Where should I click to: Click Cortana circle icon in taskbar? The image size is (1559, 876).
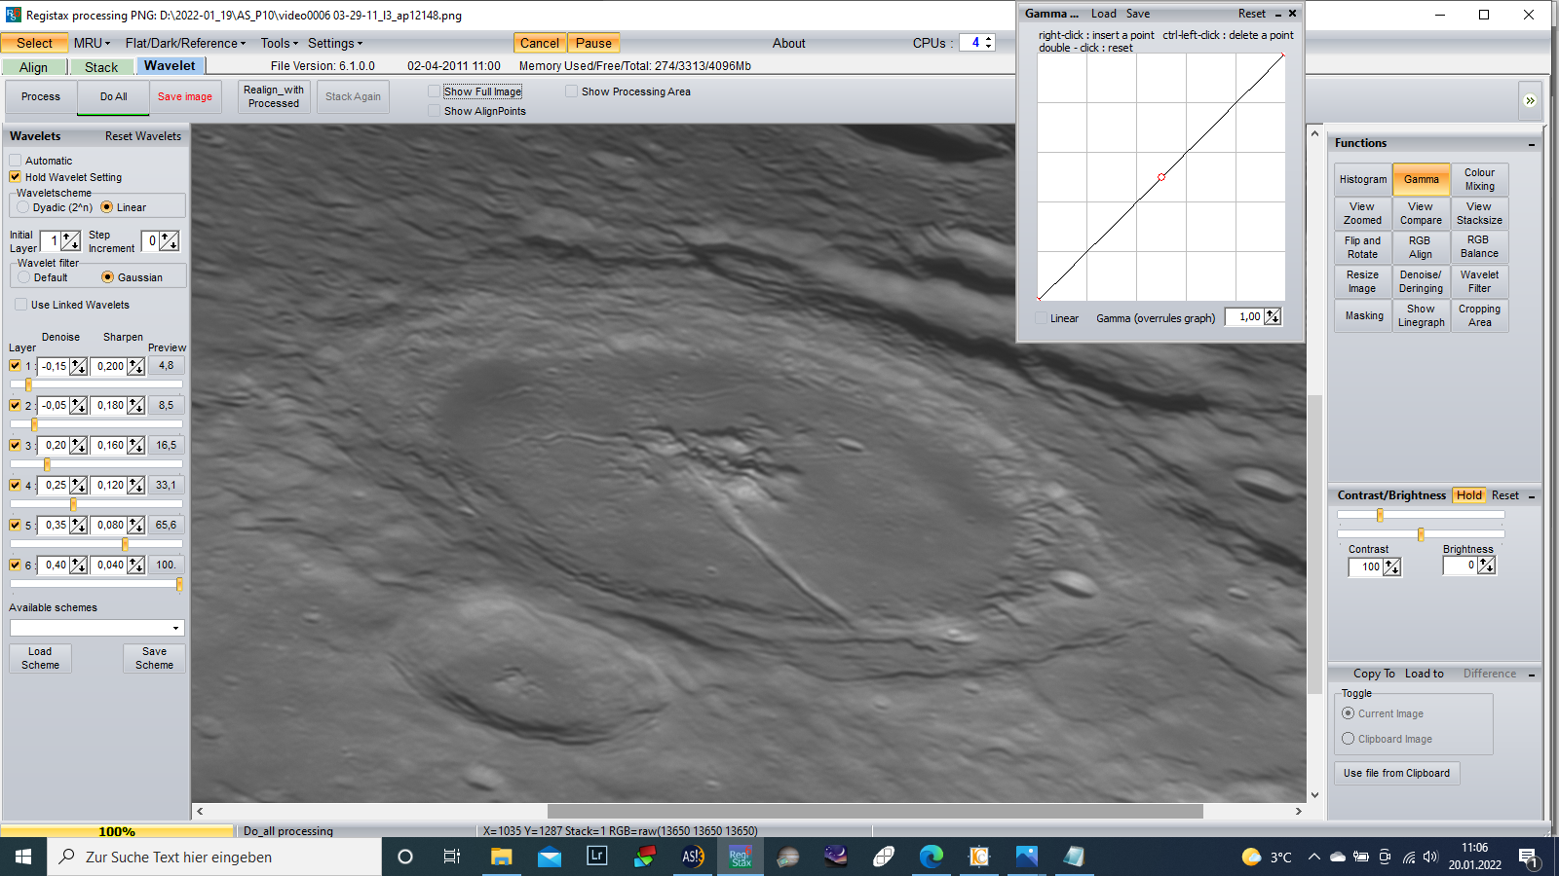[405, 857]
